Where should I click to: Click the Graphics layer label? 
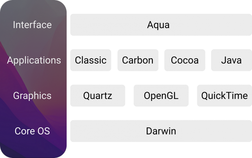tap(32, 96)
